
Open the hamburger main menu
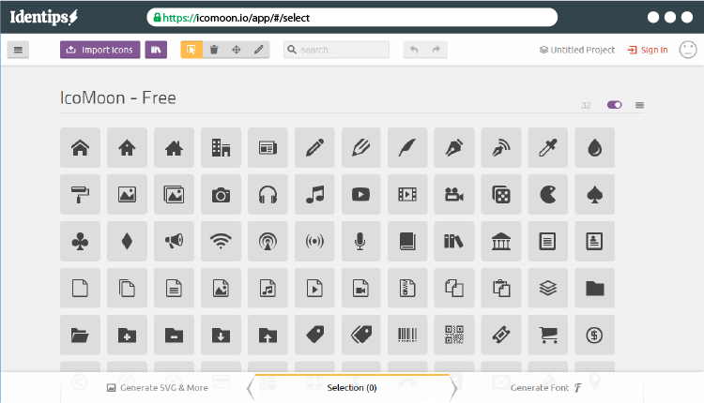pos(18,50)
